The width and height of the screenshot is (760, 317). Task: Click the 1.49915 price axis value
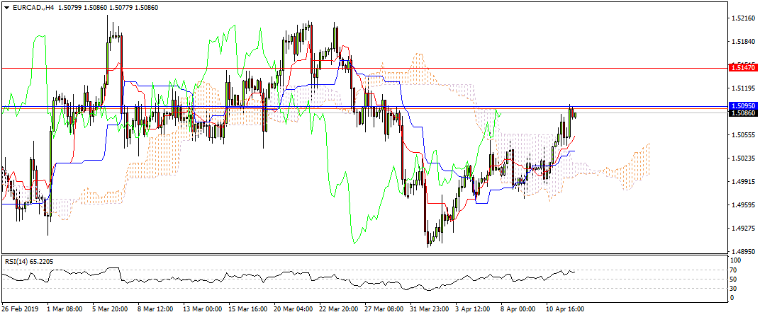tap(745, 181)
